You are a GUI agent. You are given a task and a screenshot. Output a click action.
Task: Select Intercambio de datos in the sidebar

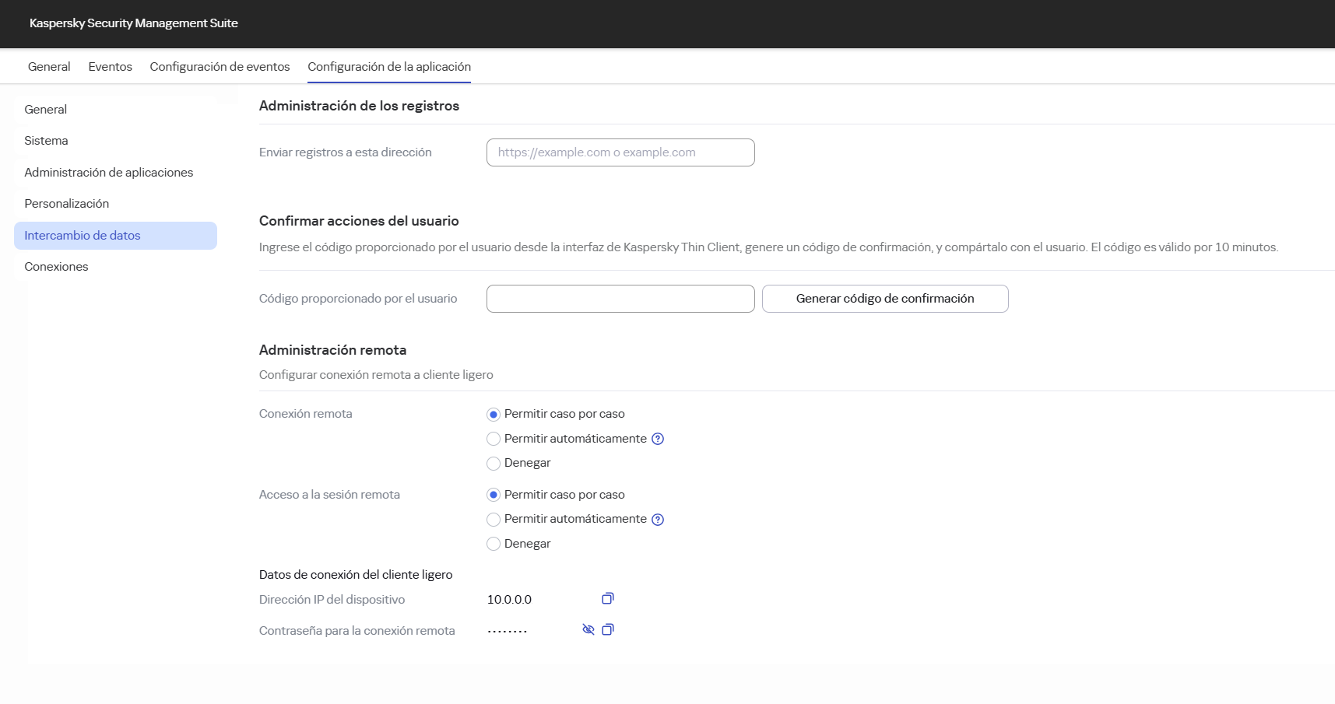[x=82, y=235]
